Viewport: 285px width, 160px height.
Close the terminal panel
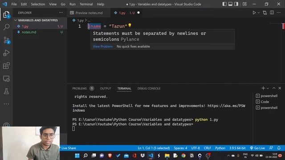280,88
